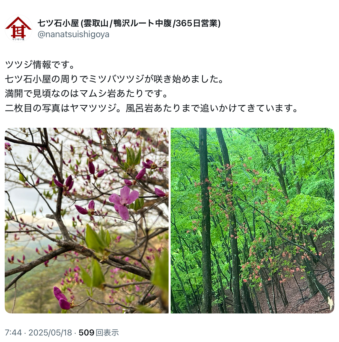Open the @nanatsuishigoya handle
339x342 pixels.
[74, 34]
